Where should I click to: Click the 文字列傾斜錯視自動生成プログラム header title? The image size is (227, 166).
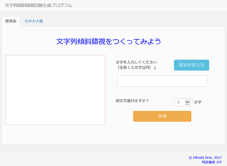(x=39, y=6)
